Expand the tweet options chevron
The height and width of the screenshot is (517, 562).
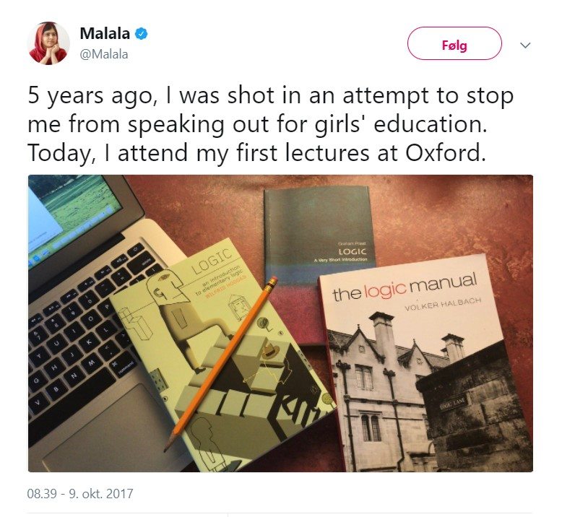[x=525, y=45]
